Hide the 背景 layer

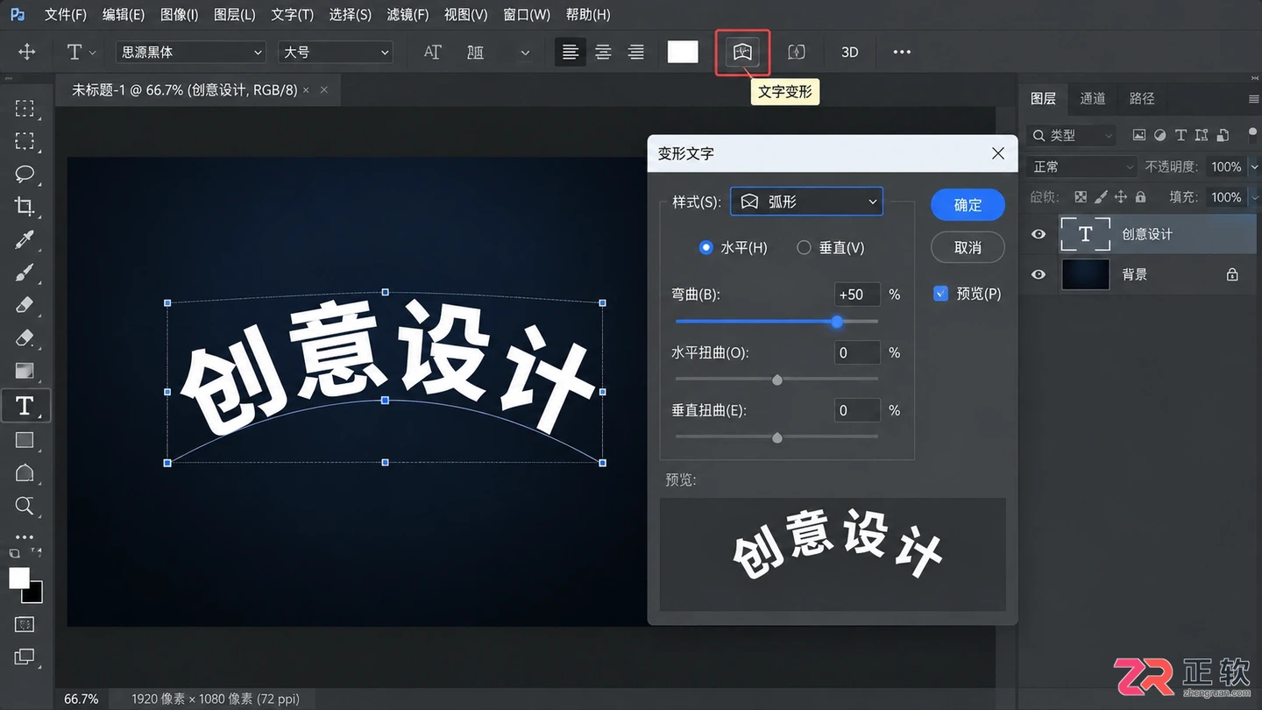click(x=1039, y=274)
